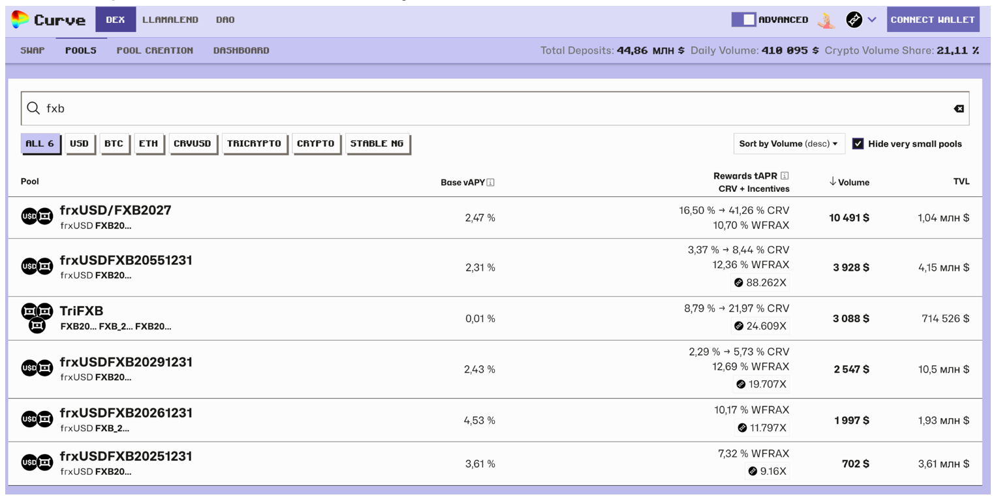Sort the table by Volume column header
Screen dimensions: 996x501
848,182
